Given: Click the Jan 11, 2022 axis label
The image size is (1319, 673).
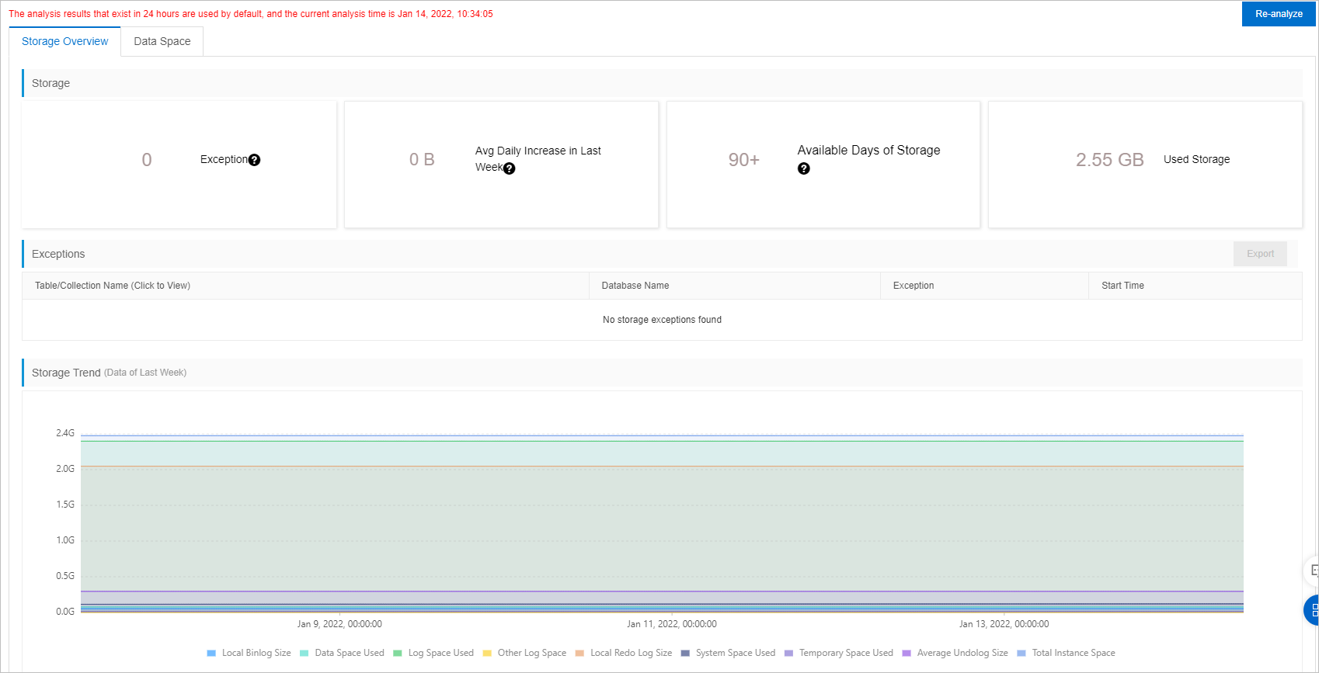Looking at the screenshot, I should (672, 624).
